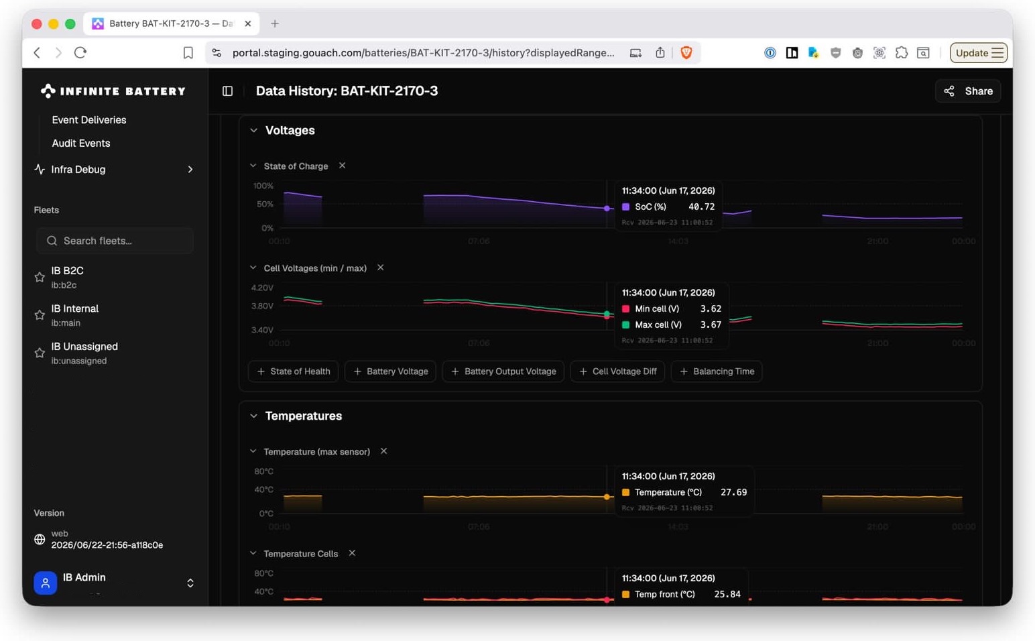
Task: Add the Battery Output Voltage chart
Action: tap(503, 371)
